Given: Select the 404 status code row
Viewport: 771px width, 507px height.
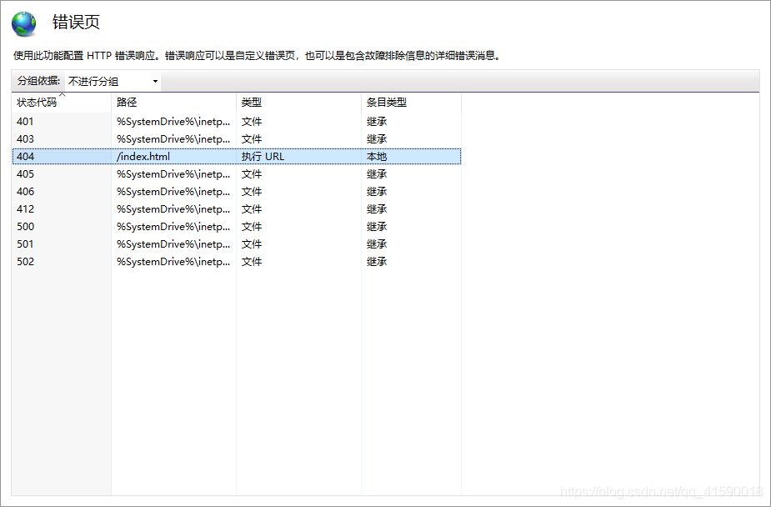Looking at the screenshot, I should (x=237, y=157).
